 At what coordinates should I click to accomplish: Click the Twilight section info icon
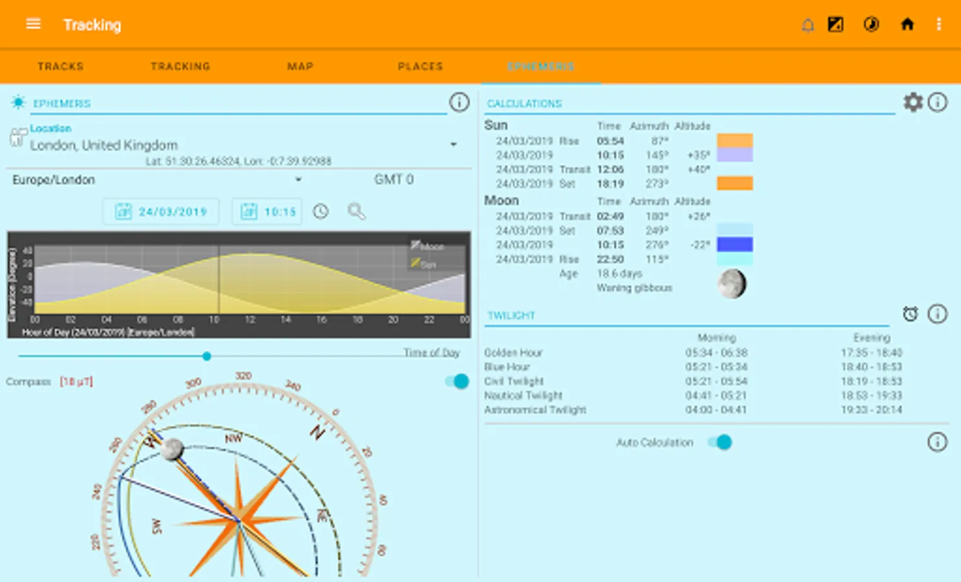click(938, 314)
